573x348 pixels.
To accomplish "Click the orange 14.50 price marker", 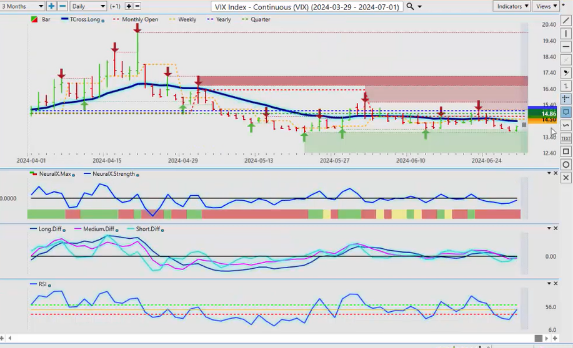I will pos(542,120).
